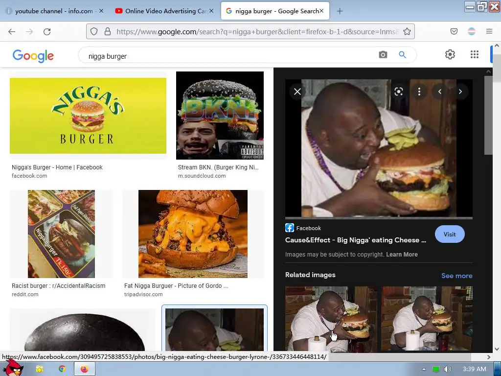
Task: Go back to the previous page
Action: [12, 31]
